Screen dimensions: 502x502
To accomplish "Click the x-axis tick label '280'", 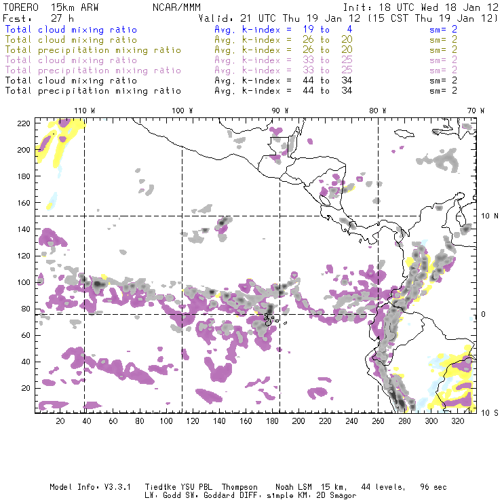I will (405, 421).
